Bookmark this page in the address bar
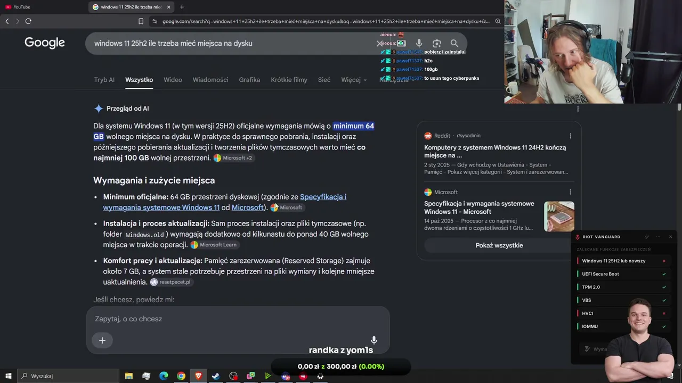This screenshot has height=383, width=682. 141,21
